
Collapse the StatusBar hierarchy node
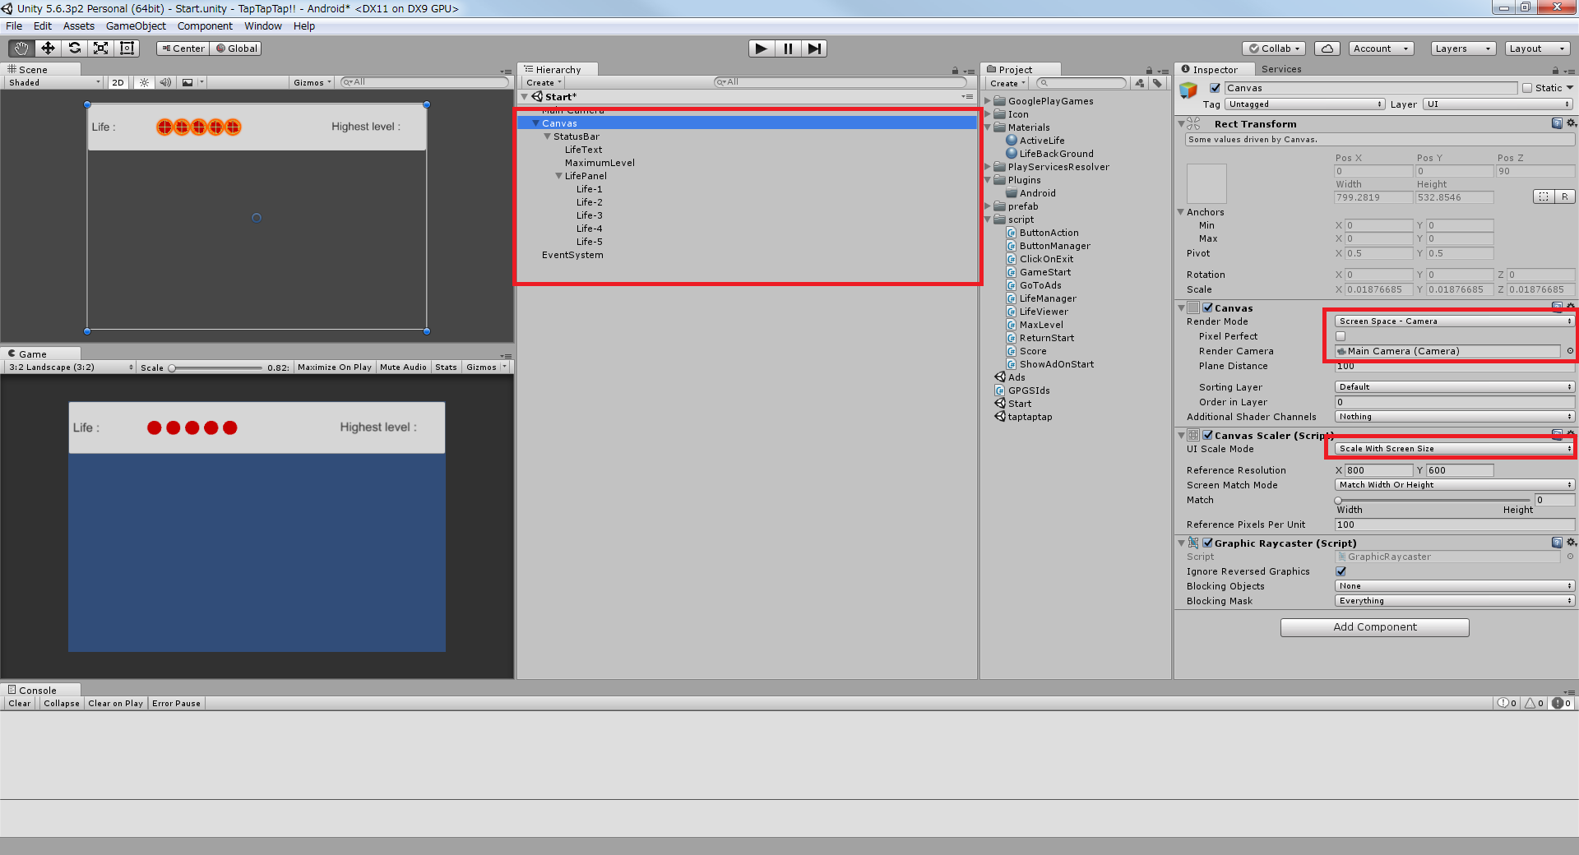click(x=547, y=136)
